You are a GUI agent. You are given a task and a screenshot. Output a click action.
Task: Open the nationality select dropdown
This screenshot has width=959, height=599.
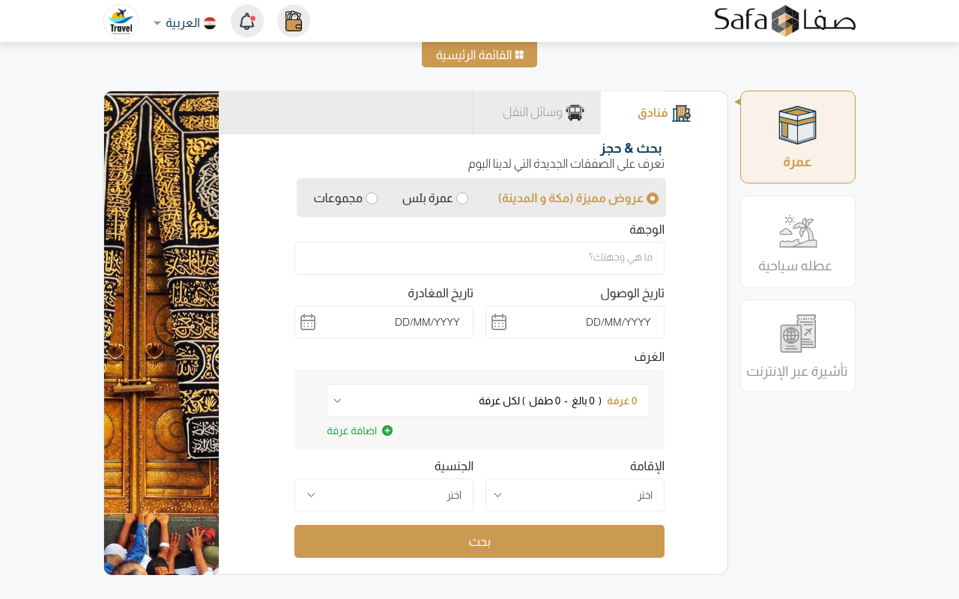point(384,495)
